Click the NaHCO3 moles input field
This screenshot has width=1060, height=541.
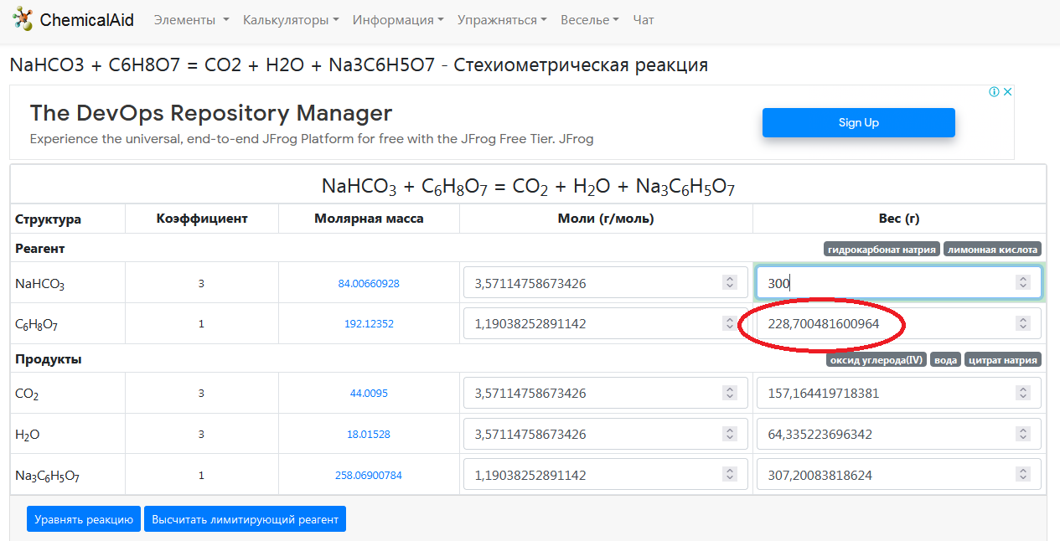(x=606, y=283)
